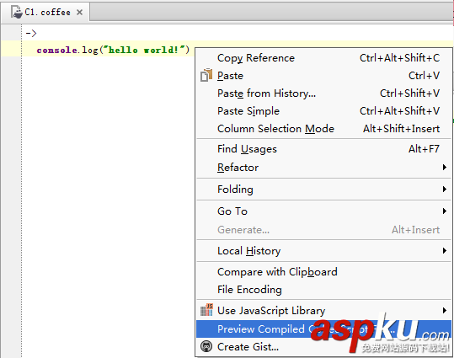Screen dimensions: 454x358
Task: Click the Ctrl+V shortcut label
Action: 424,76
